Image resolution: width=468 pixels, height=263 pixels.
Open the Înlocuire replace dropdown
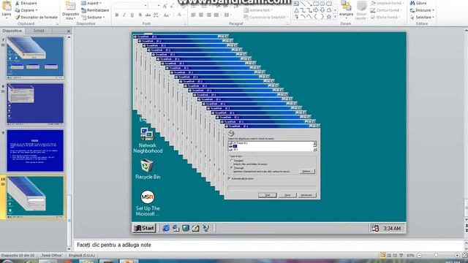[422, 10]
